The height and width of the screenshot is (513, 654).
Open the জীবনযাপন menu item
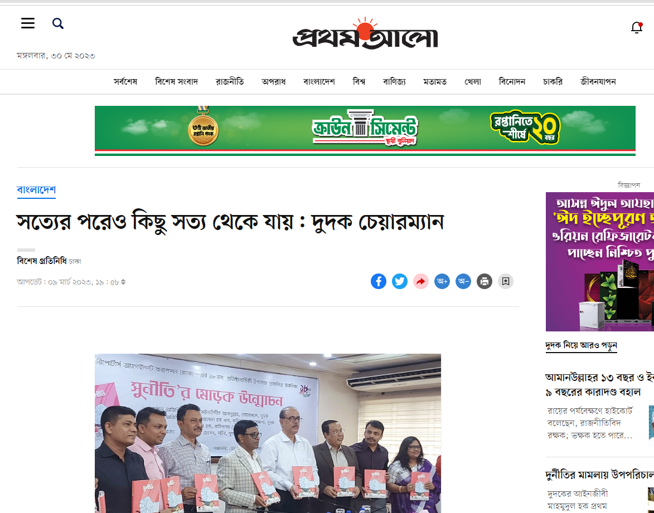click(598, 82)
